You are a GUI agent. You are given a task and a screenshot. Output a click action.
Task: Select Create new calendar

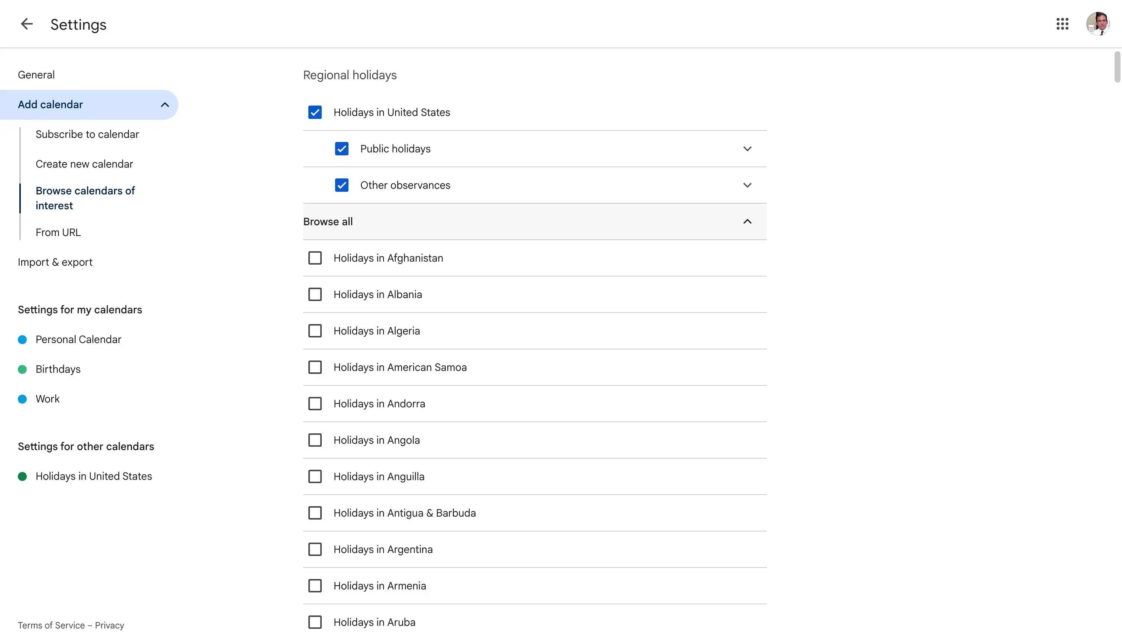click(84, 164)
